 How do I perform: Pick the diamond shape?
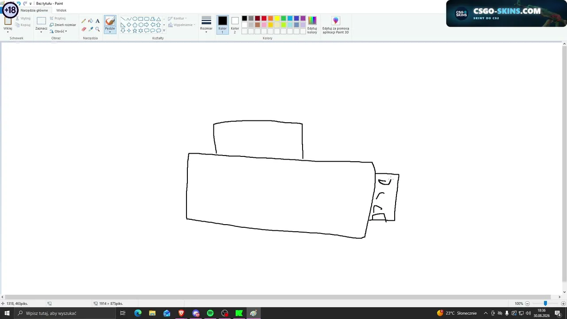coord(129,25)
